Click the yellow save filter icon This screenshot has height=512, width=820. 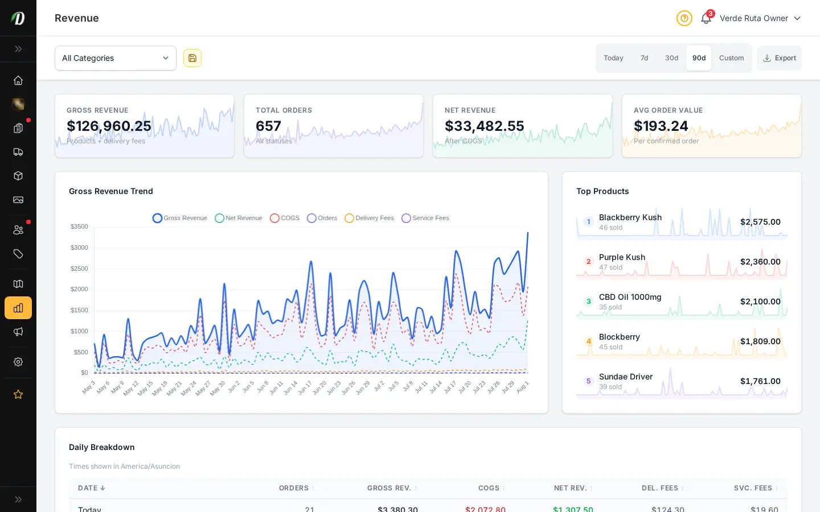[x=192, y=58]
